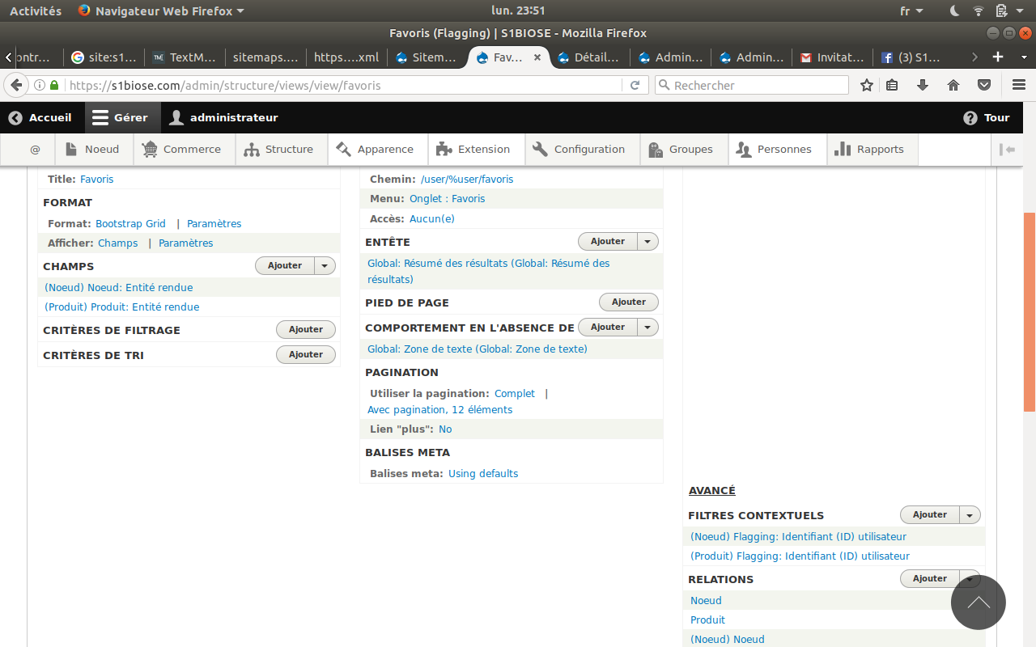Open the Tour help icon

pos(970,117)
